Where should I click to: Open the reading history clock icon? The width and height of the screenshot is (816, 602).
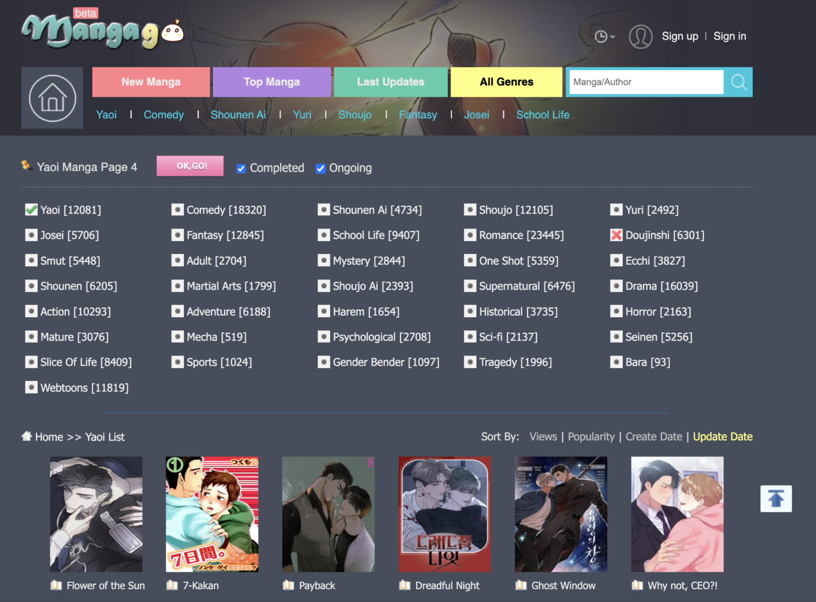click(x=601, y=36)
